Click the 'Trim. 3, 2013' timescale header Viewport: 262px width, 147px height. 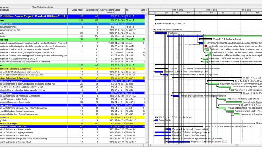click(245, 10)
